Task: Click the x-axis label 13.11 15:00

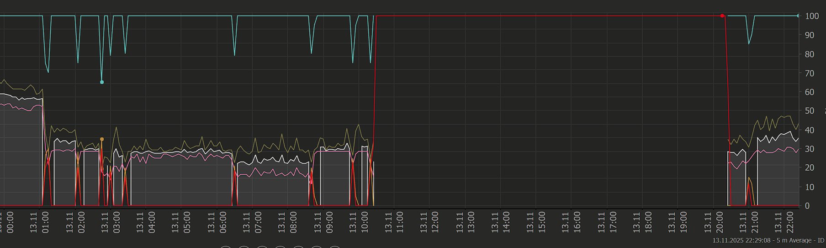Action: (535, 222)
